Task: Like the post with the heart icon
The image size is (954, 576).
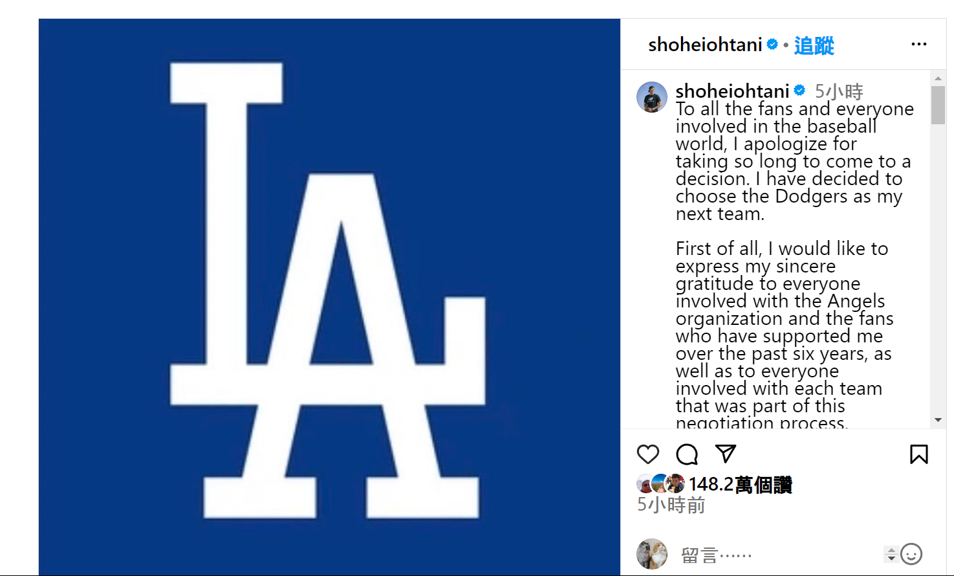Action: pyautogui.click(x=647, y=454)
